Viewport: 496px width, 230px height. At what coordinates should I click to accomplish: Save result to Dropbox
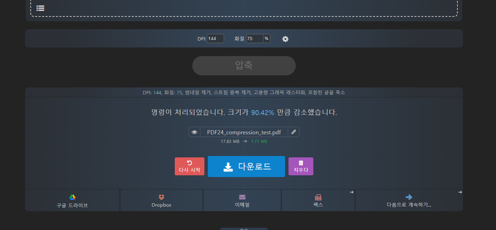click(x=161, y=200)
